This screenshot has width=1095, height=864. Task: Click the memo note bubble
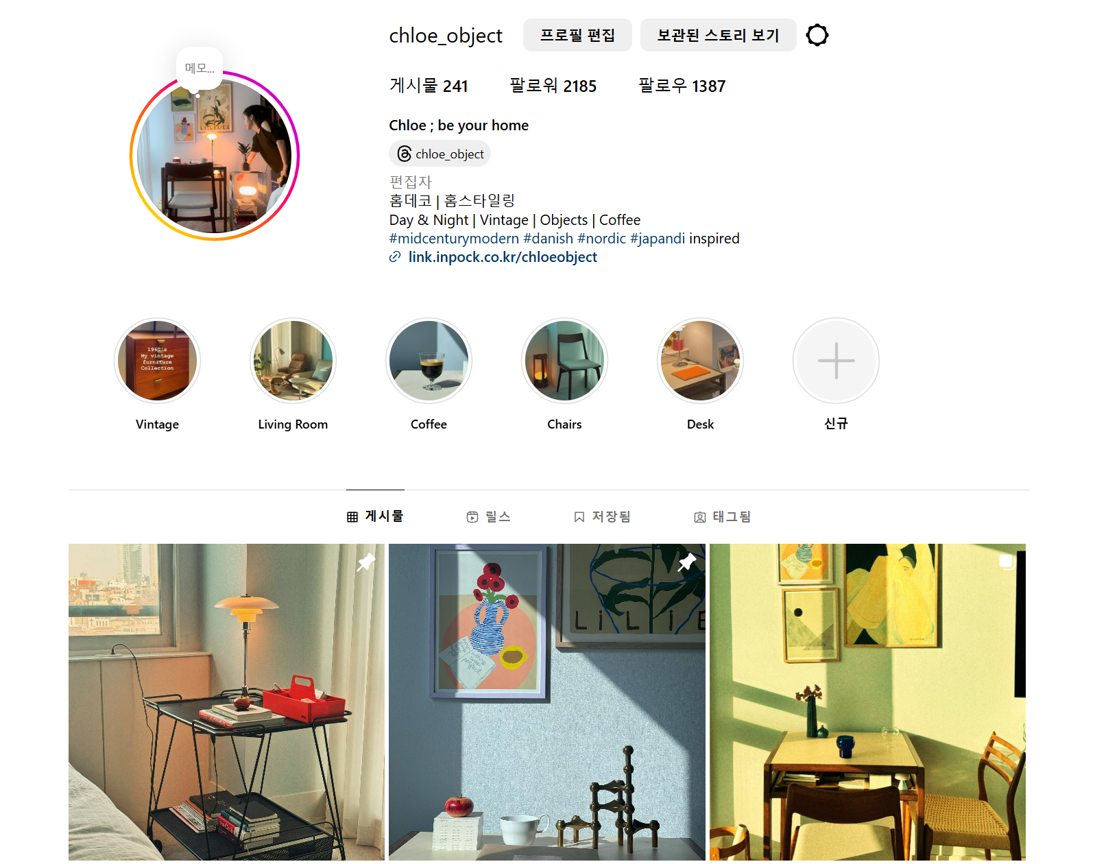200,69
